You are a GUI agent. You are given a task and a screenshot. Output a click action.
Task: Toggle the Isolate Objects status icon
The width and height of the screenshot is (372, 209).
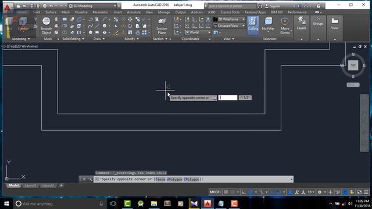click(338, 192)
